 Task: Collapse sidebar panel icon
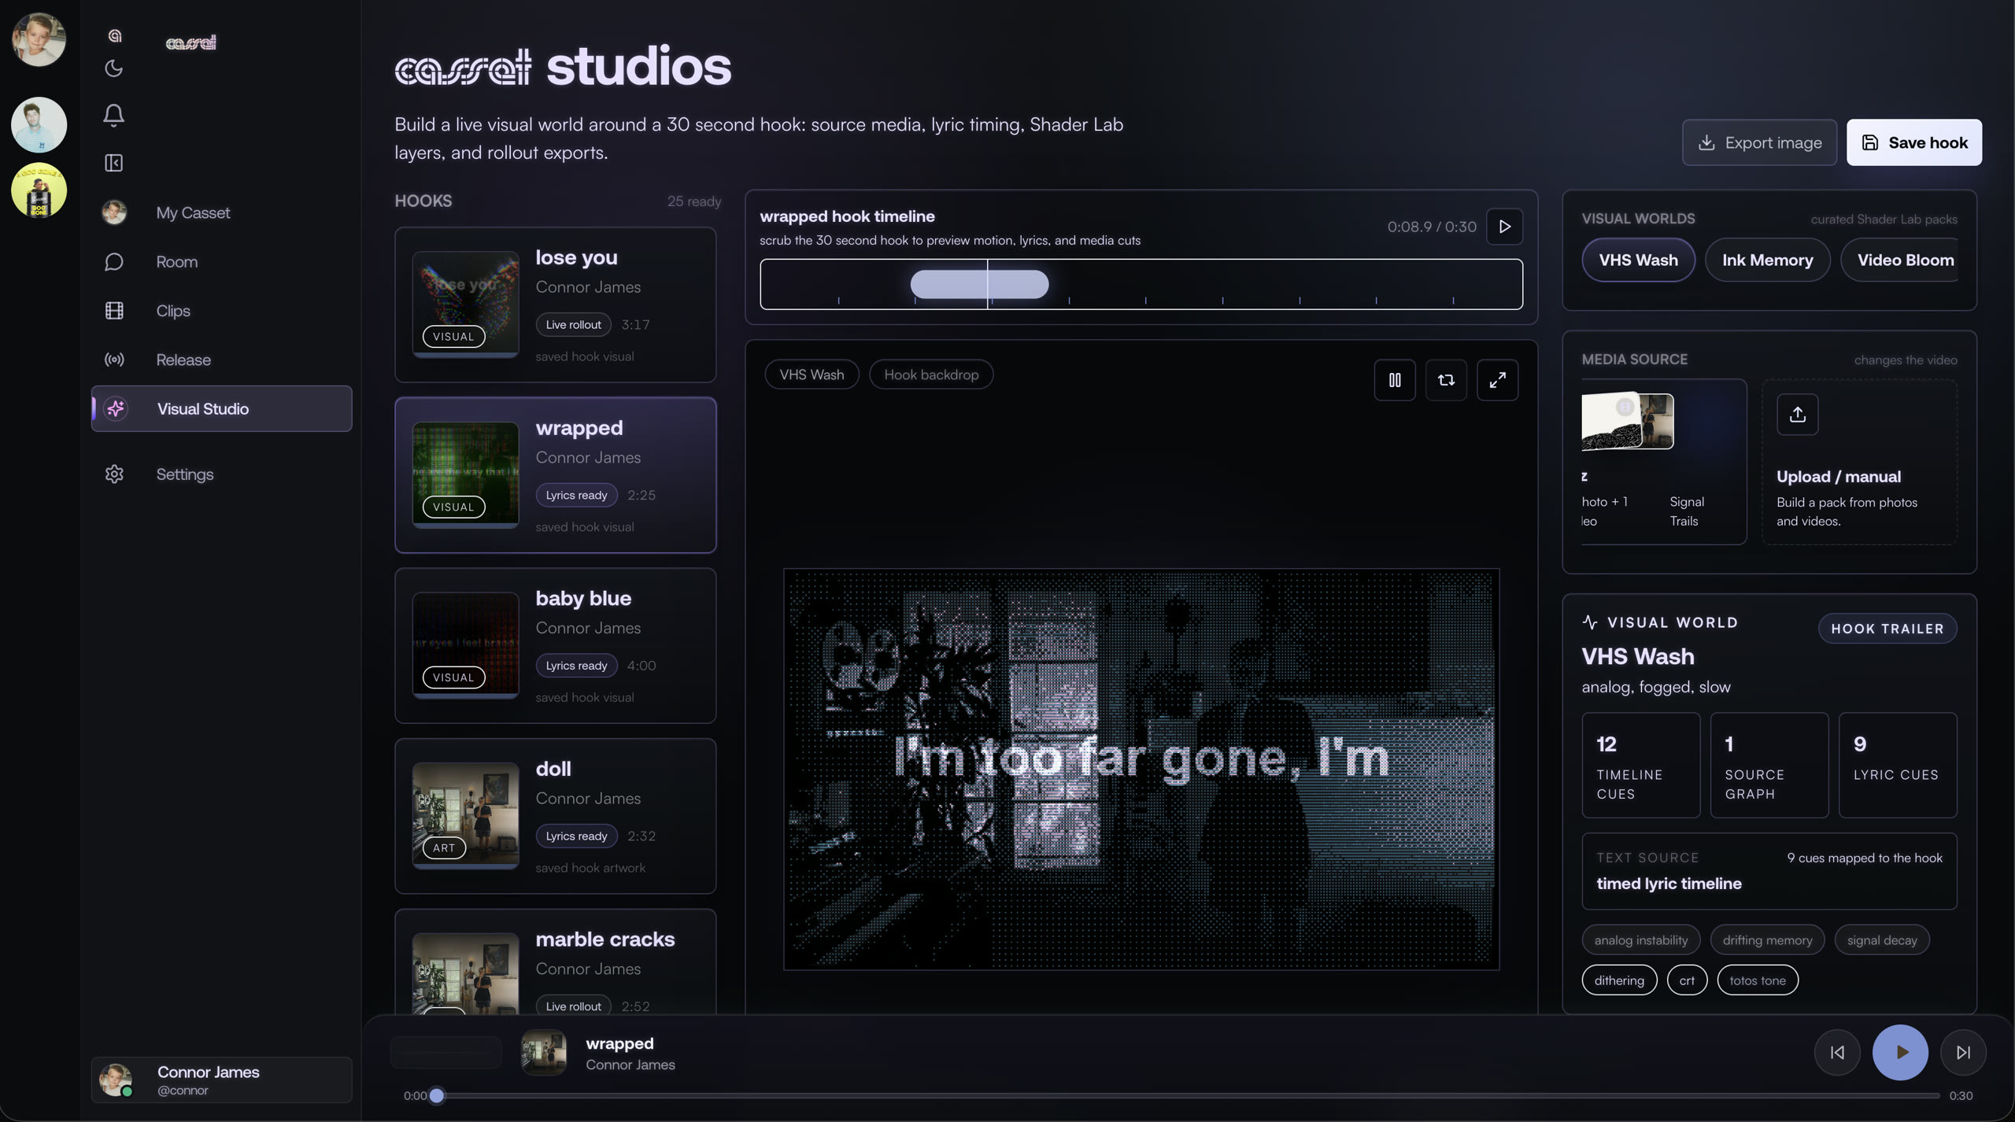click(x=113, y=163)
